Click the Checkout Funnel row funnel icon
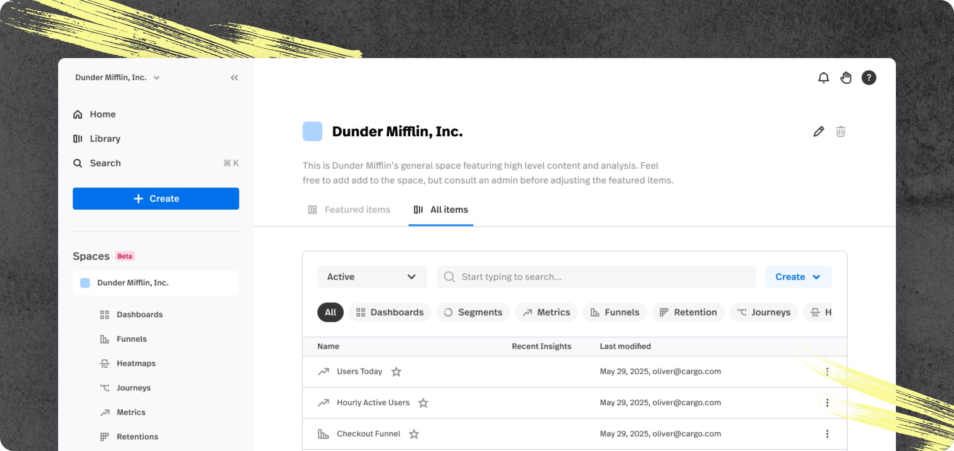 click(324, 434)
